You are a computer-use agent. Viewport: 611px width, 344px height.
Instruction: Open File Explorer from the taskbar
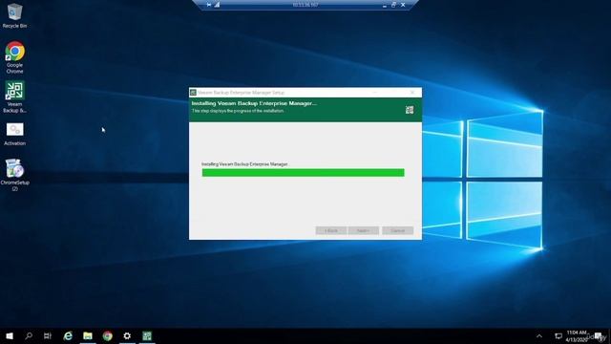(x=88, y=335)
